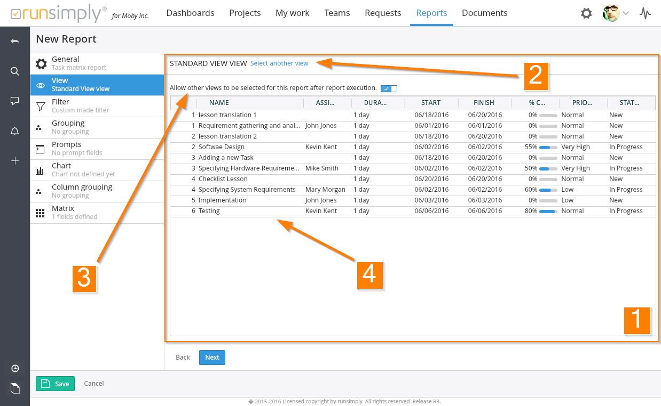Screen dimensions: 661x406
Task: Save the report with green Save button
Action: [55, 384]
